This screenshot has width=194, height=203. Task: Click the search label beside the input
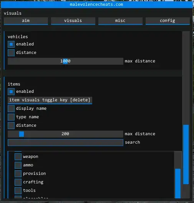tap(133, 143)
